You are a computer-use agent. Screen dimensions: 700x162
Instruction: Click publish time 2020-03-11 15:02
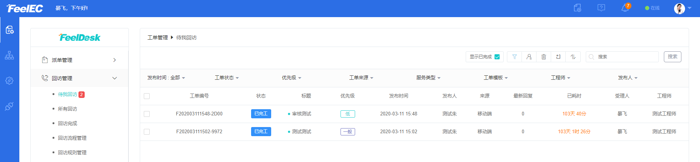click(x=399, y=132)
